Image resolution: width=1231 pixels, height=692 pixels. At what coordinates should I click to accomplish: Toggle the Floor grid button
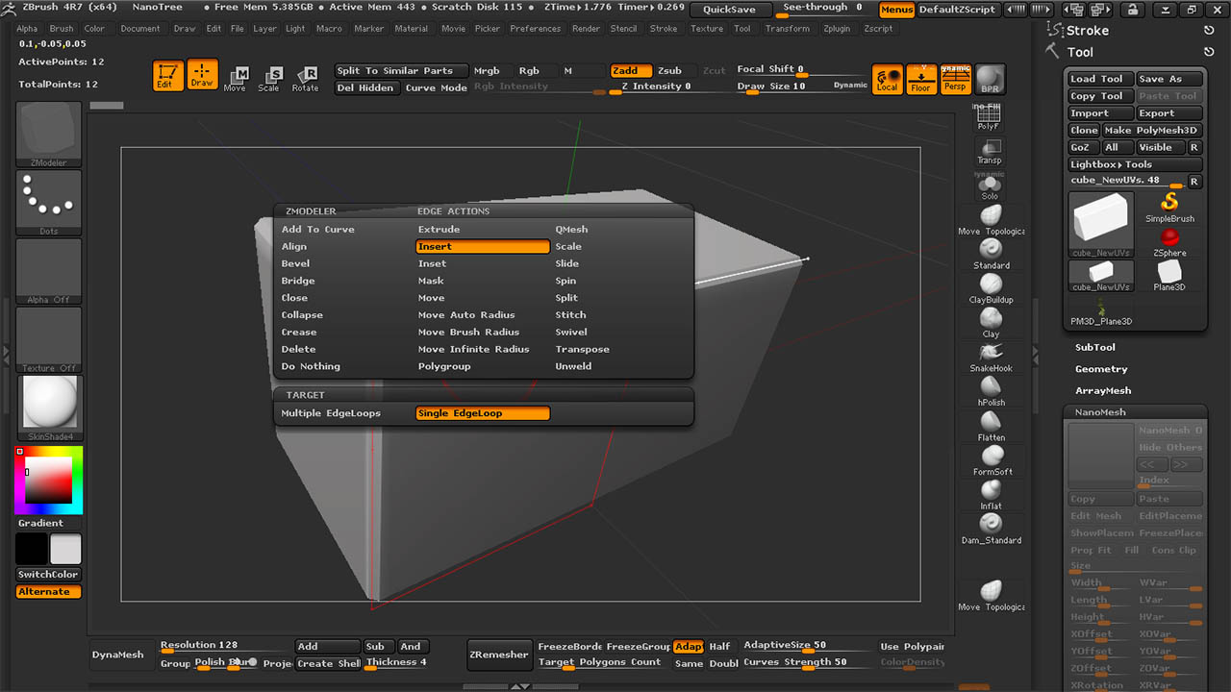click(921, 79)
